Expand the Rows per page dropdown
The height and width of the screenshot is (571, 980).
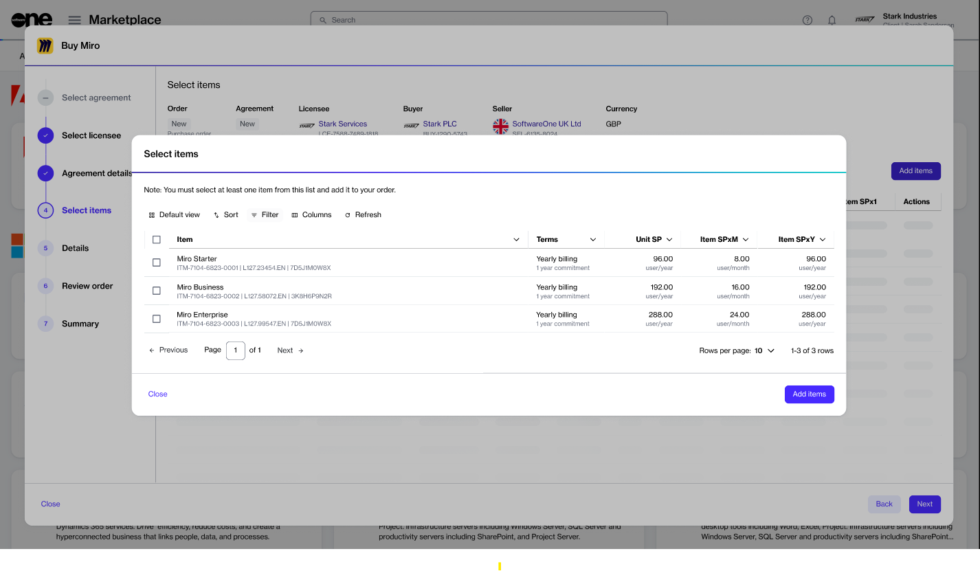pos(764,350)
